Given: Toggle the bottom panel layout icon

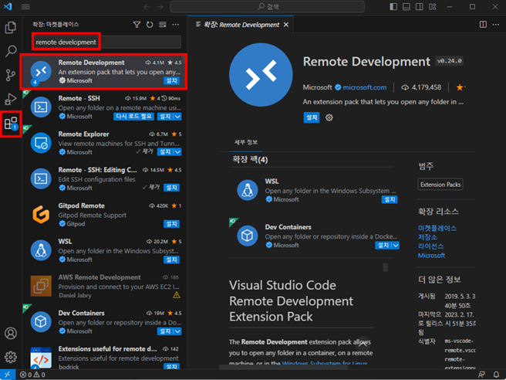Looking at the screenshot, I should point(406,7).
